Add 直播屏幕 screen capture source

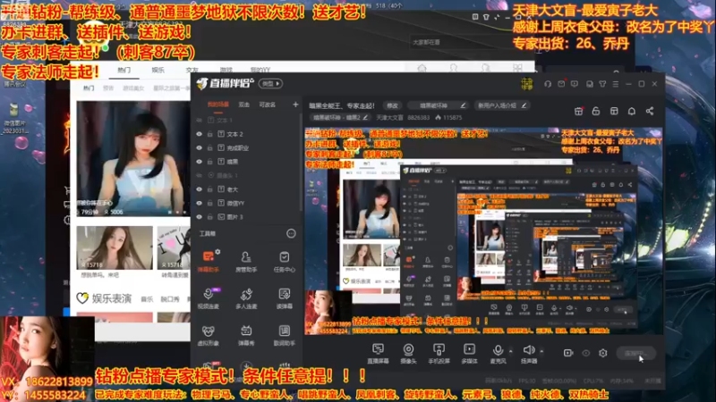(378, 353)
